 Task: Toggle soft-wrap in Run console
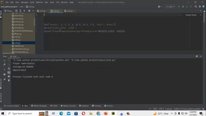(9, 69)
